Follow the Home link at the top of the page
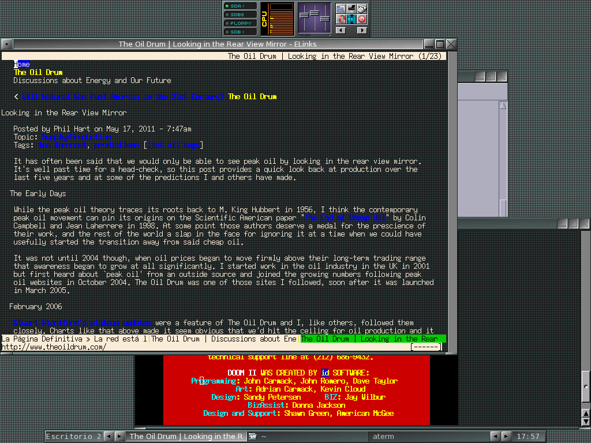591x443 pixels. click(22, 64)
